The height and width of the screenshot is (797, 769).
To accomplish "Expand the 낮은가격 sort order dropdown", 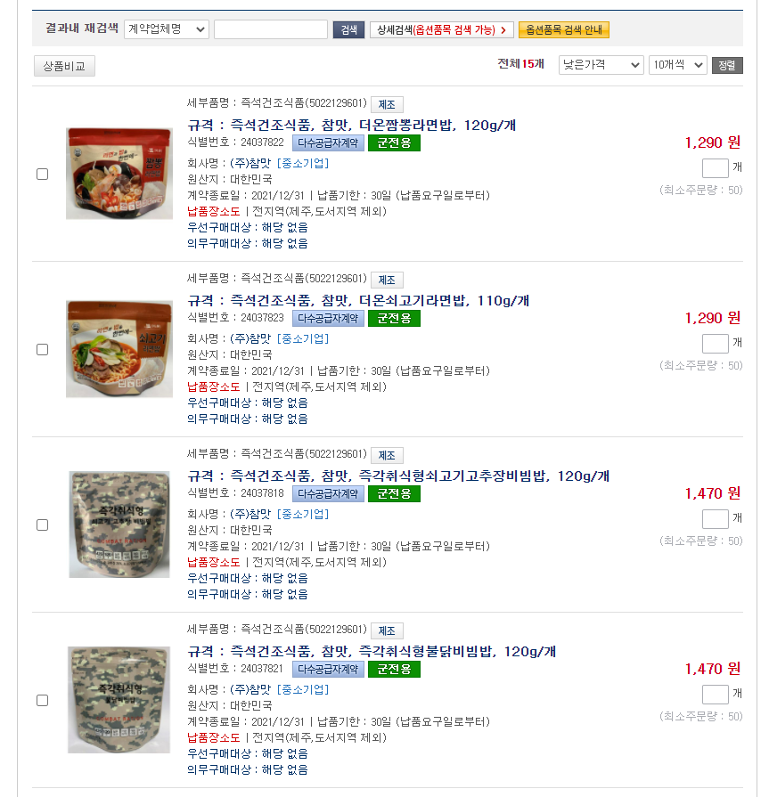I will (601, 65).
